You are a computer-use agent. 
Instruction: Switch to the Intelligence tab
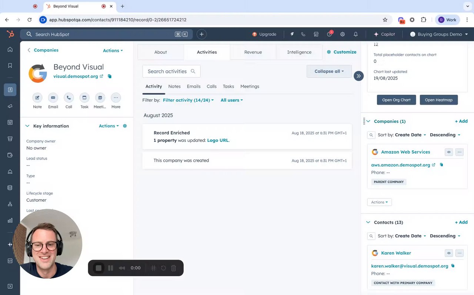[x=299, y=52]
